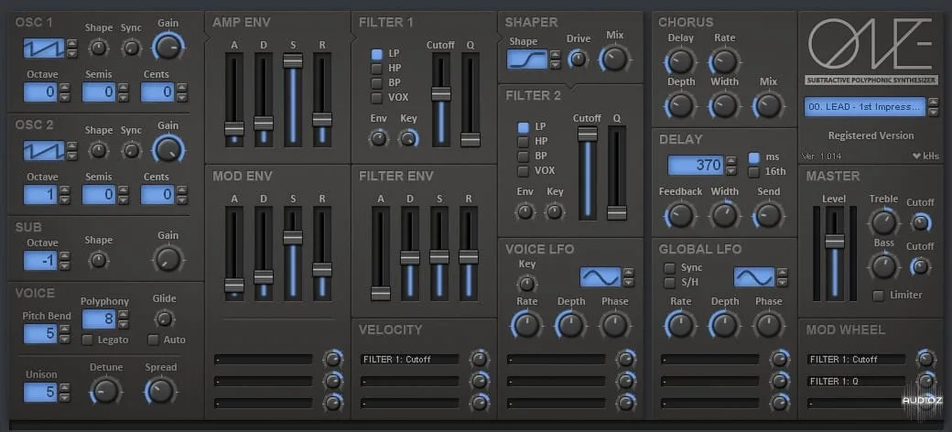
Task: Click the kHs heart logo link
Action: (925, 156)
